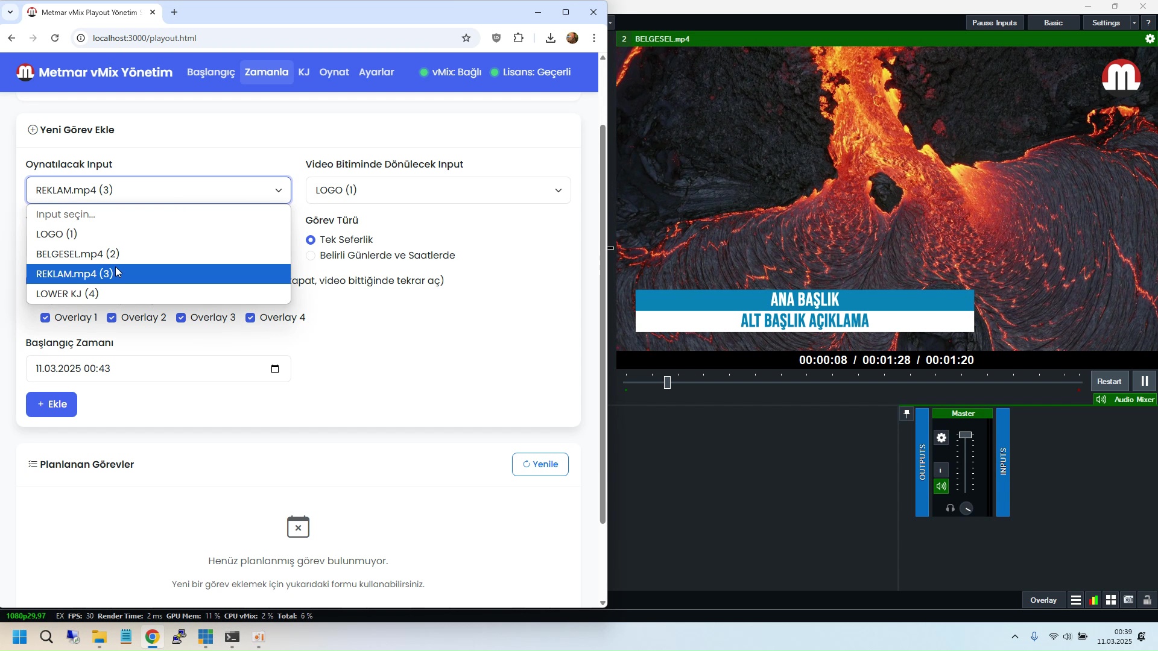This screenshot has width=1158, height=651.
Task: Collapse the Oynatılacak Input dropdown
Action: pos(159,190)
